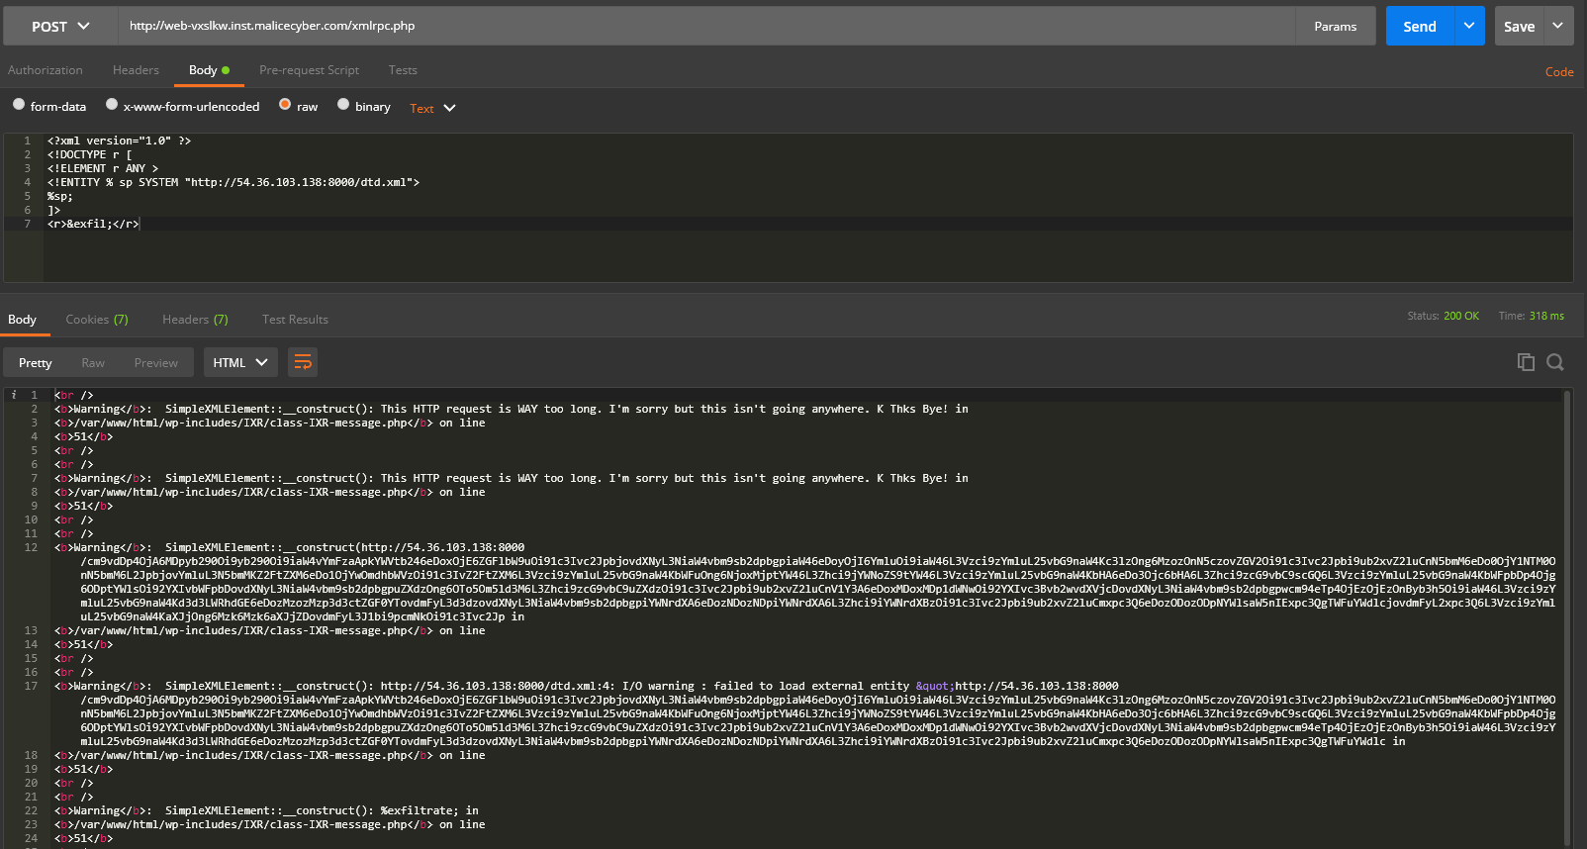Toggle line wrap icon in response
This screenshot has width=1587, height=849.
click(x=303, y=363)
